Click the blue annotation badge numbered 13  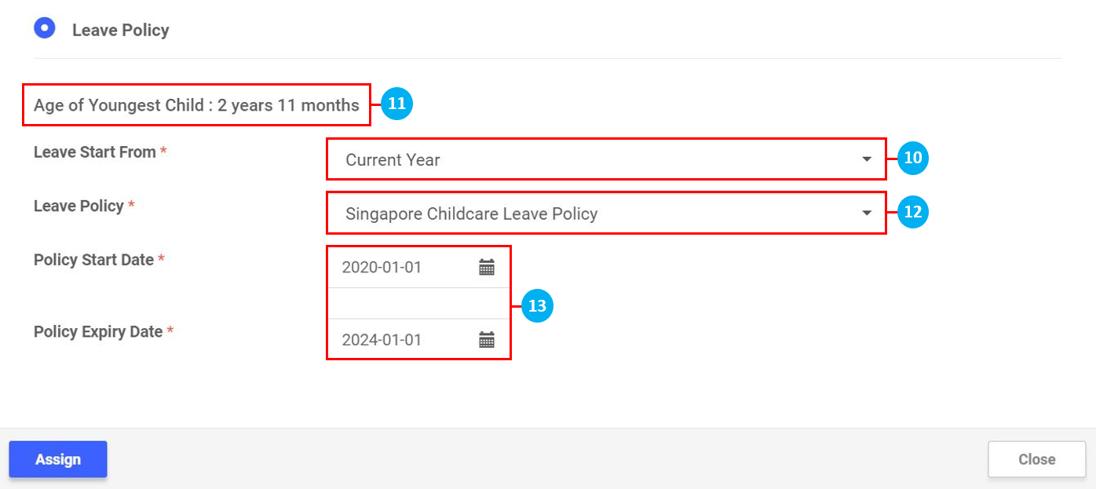[537, 306]
